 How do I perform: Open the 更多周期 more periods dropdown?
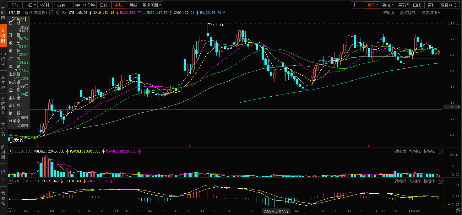coord(152,5)
